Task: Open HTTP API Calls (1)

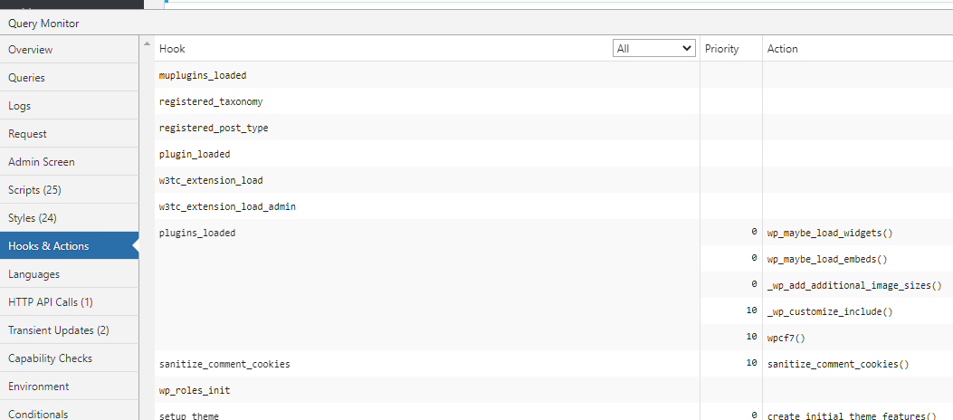Action: pyautogui.click(x=70, y=302)
